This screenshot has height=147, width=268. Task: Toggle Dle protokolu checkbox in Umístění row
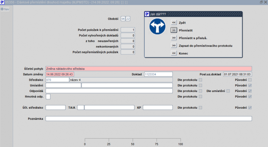(200, 85)
